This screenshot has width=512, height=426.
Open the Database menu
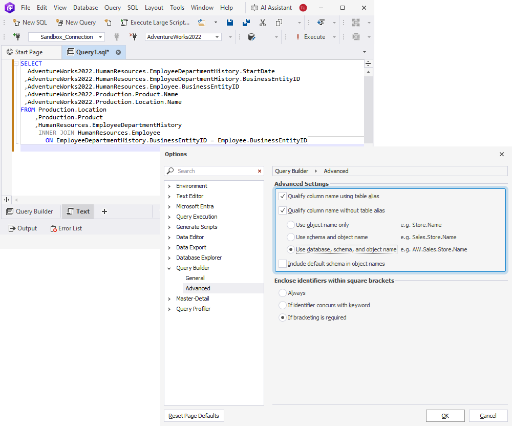85,7
